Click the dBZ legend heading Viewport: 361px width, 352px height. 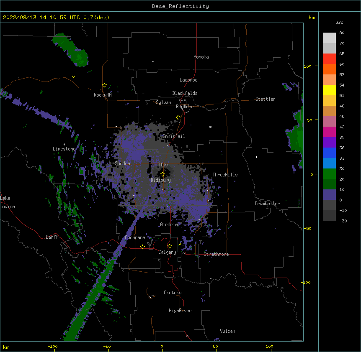(339, 22)
